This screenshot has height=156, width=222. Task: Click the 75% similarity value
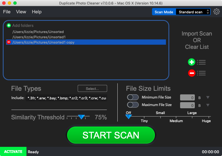pyautogui.click(x=101, y=117)
